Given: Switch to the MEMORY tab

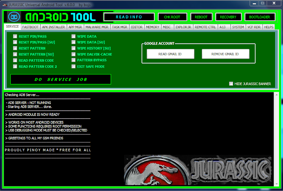Looking at the screenshot, I should [x=153, y=27].
